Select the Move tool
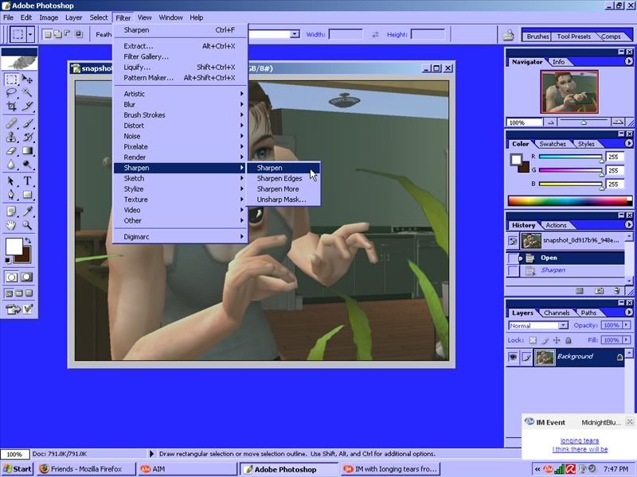The width and height of the screenshot is (637, 477). tap(27, 79)
